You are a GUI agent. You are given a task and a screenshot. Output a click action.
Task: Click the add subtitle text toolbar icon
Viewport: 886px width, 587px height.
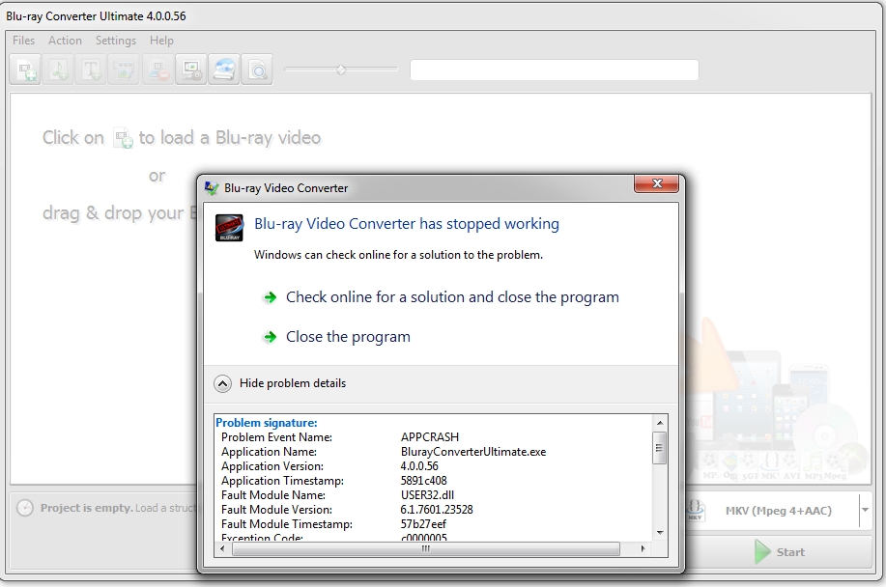(92, 70)
